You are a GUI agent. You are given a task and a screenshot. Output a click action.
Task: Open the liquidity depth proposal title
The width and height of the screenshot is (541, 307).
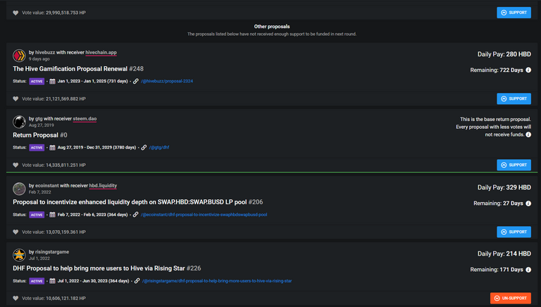130,202
